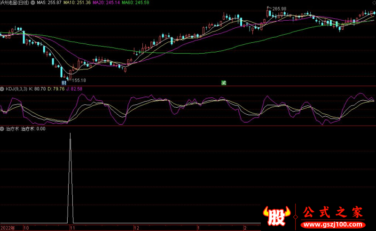Click the blue 财 marker under the candles
Image resolution: width=376 pixels, height=231 pixels.
(x=64, y=82)
